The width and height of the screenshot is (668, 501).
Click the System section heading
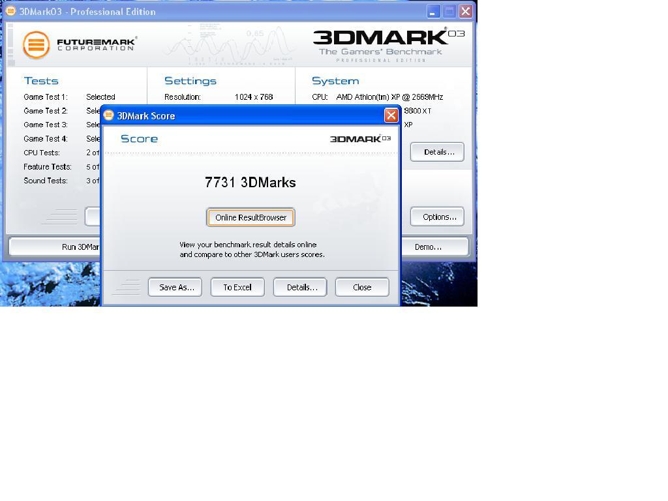pos(335,81)
